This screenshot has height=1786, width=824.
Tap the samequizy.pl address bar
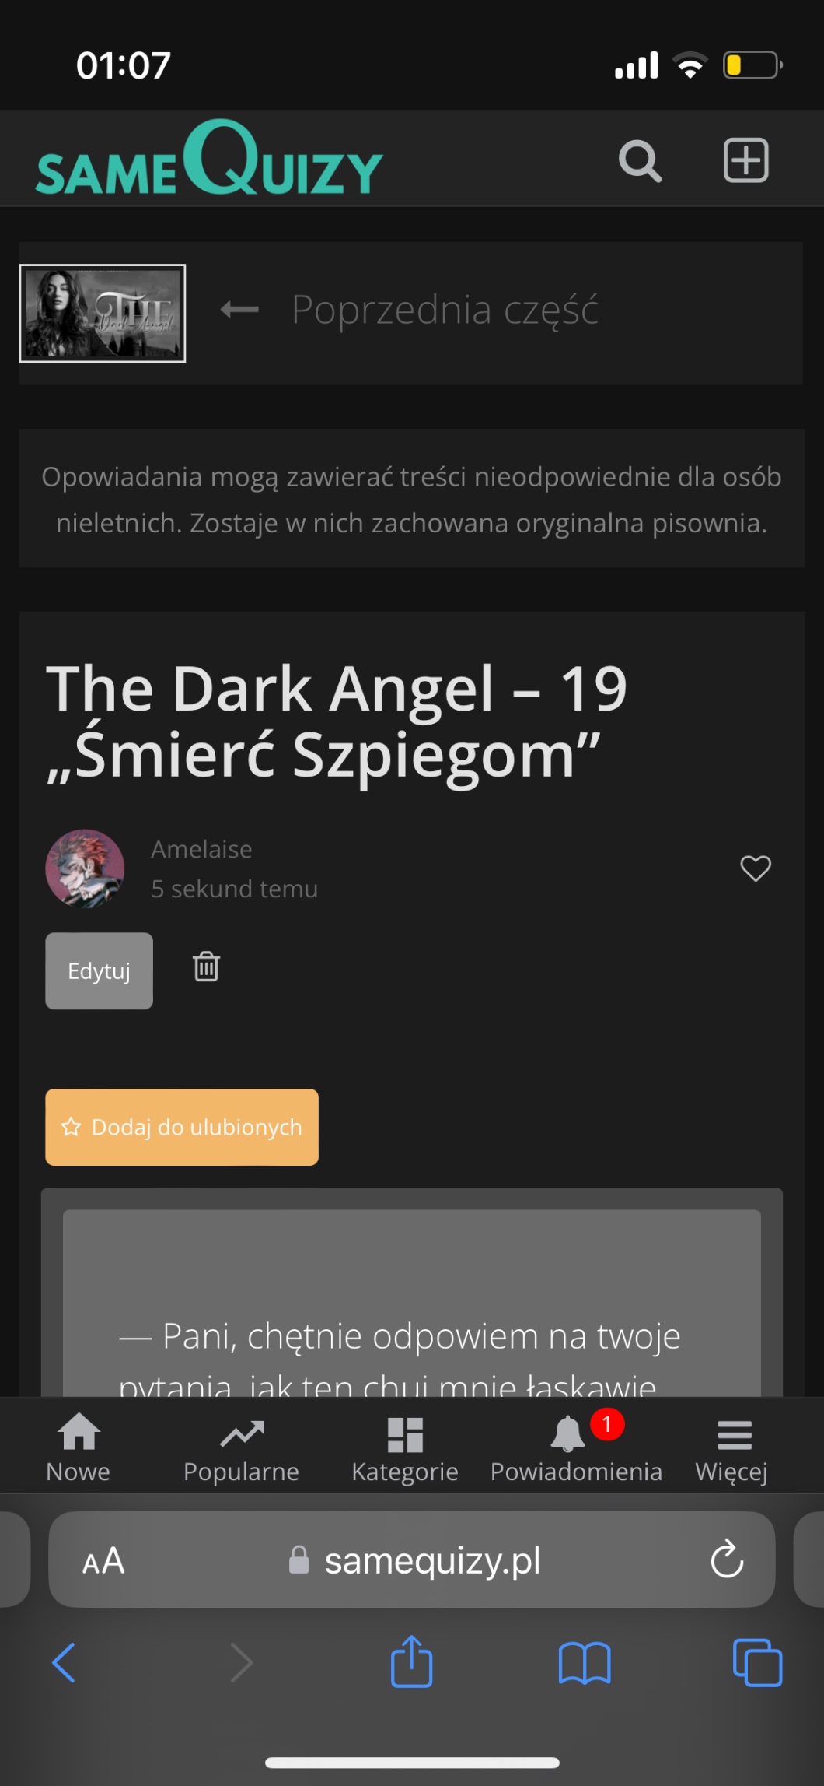pyautogui.click(x=412, y=1560)
